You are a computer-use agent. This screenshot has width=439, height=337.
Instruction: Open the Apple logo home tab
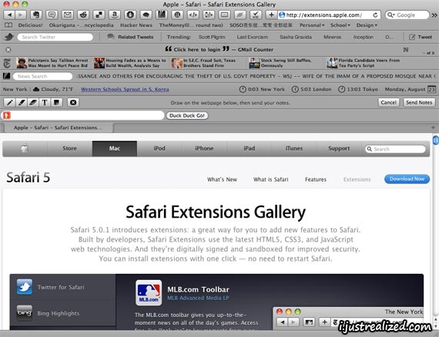25,148
